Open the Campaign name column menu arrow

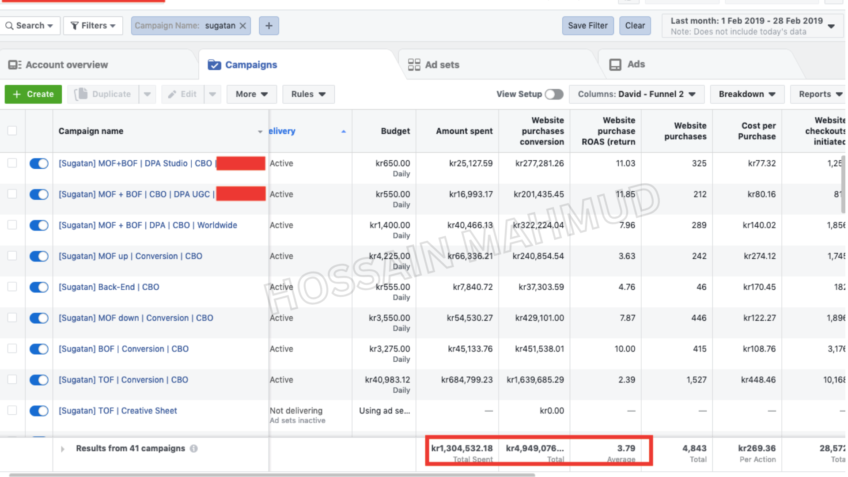pyautogui.click(x=260, y=132)
